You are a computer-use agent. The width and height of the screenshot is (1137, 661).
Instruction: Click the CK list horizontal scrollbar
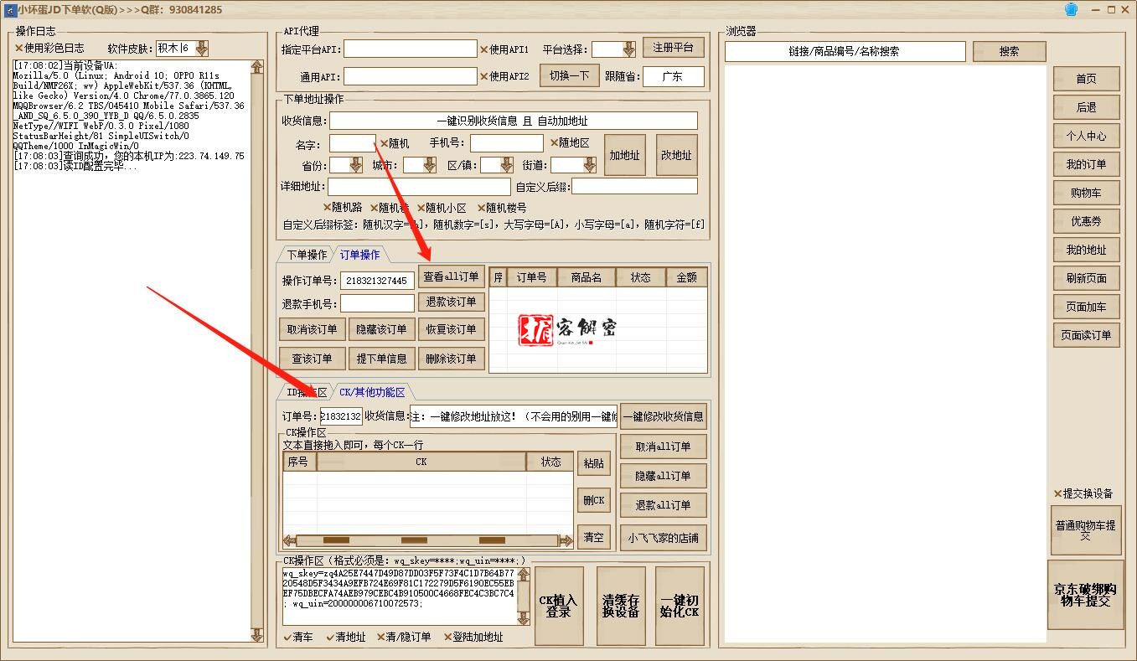pos(428,540)
